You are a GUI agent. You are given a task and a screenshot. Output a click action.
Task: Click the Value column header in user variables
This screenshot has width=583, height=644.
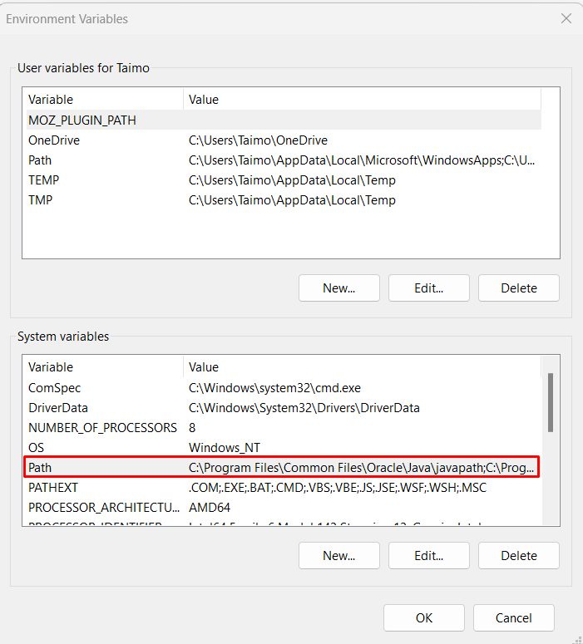coord(363,100)
